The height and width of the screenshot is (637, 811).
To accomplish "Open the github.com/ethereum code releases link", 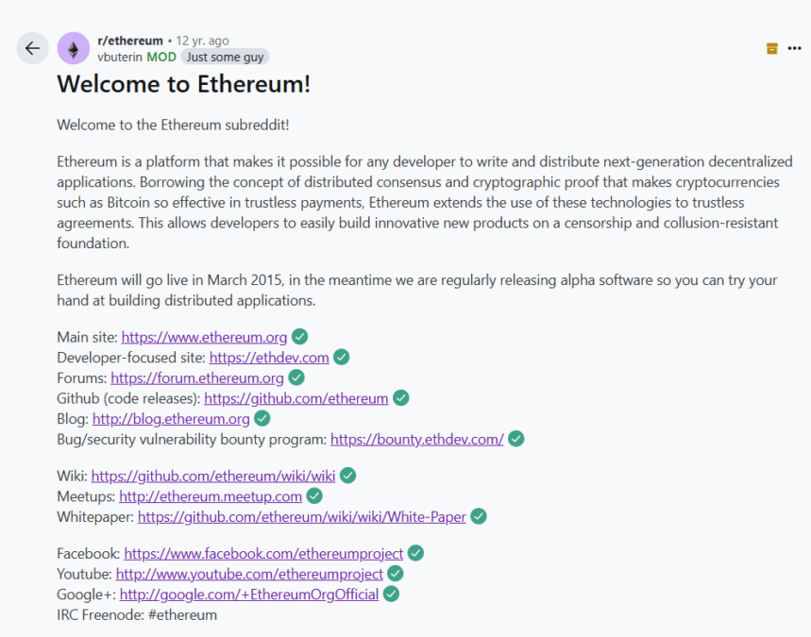I will [x=296, y=398].
